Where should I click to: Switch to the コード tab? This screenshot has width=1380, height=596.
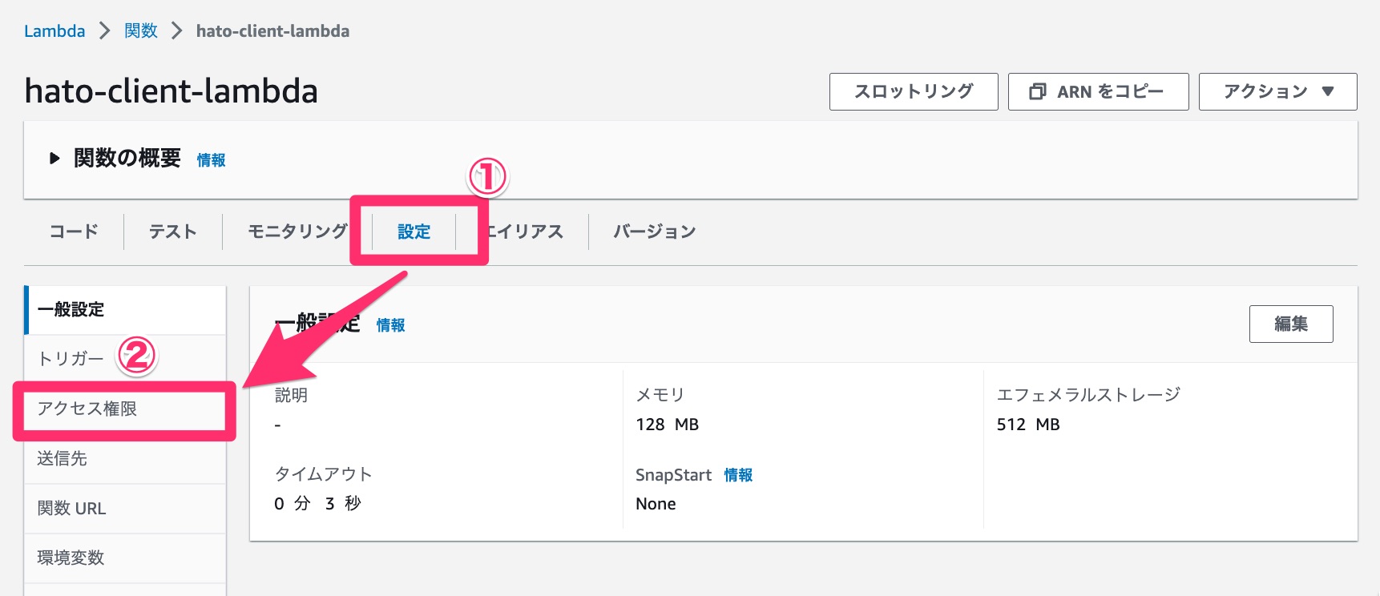click(x=73, y=232)
